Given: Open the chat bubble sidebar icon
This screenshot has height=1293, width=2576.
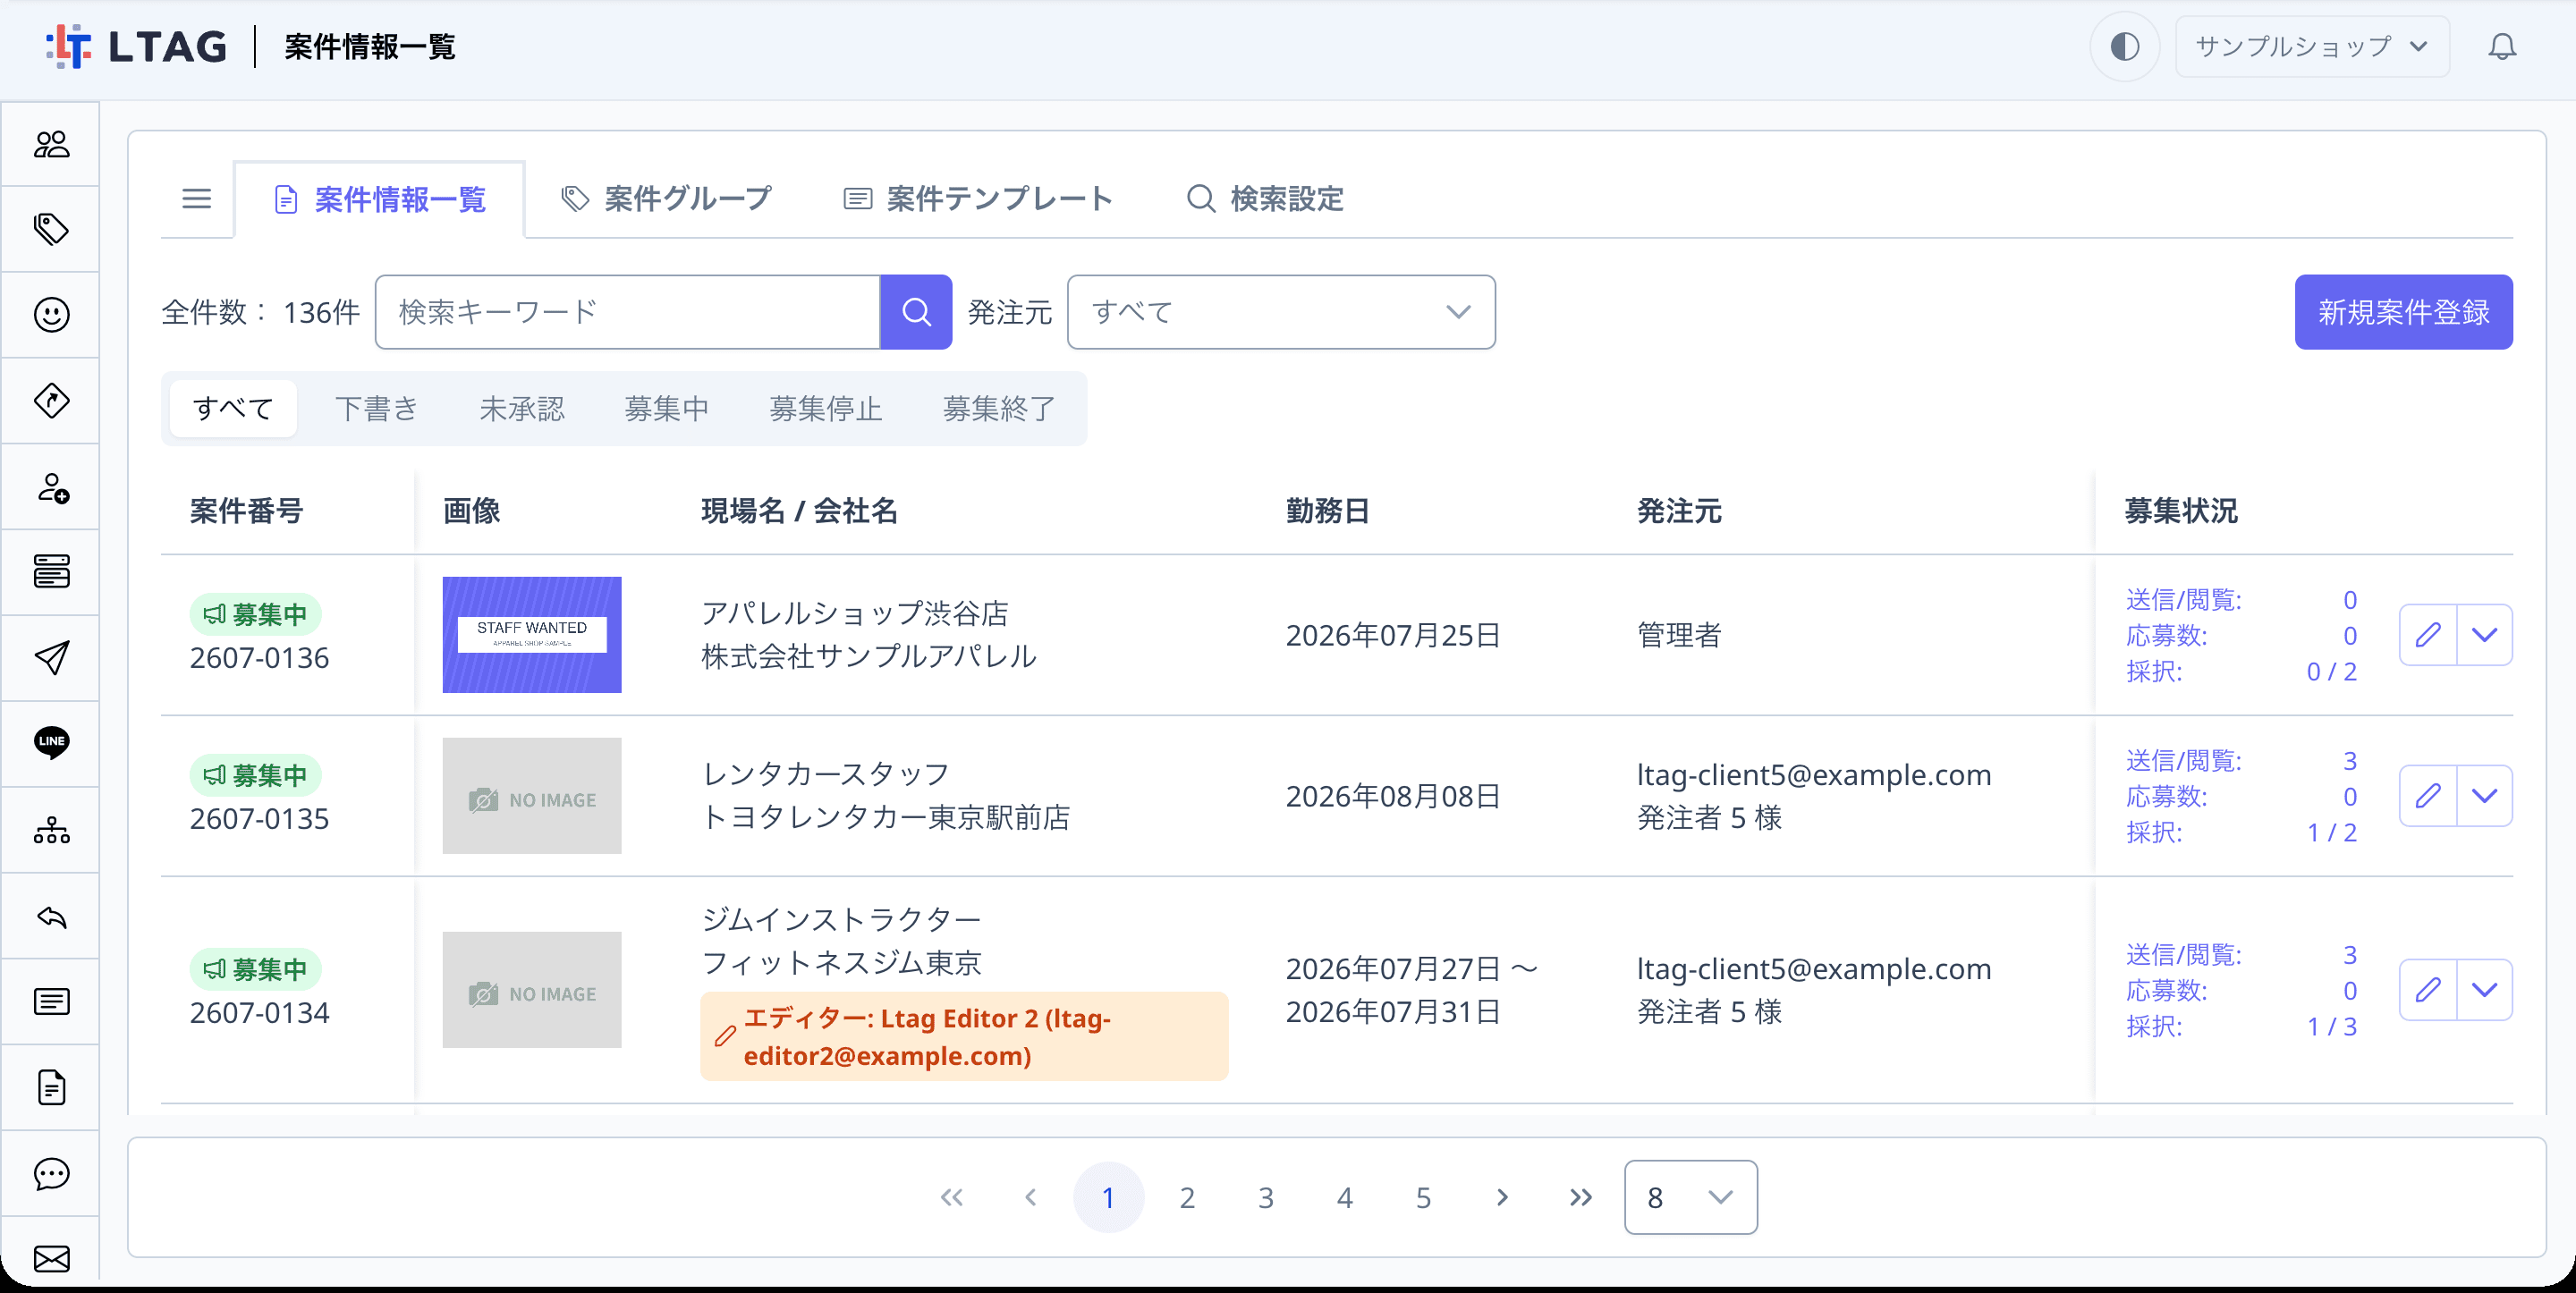Looking at the screenshot, I should 51,1173.
